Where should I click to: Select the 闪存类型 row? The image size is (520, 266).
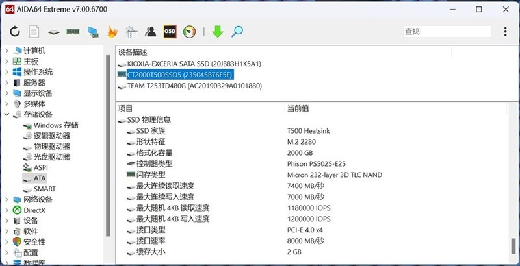[x=151, y=175]
